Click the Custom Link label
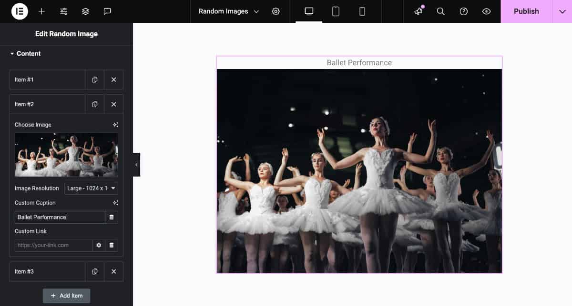 tap(31, 231)
